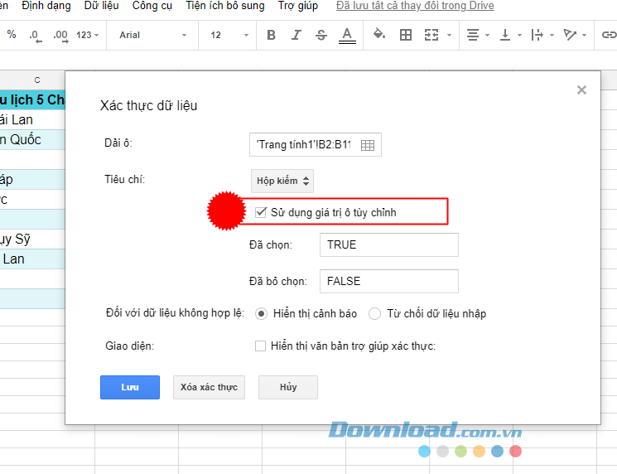Open the Công cụ menu

(152, 6)
